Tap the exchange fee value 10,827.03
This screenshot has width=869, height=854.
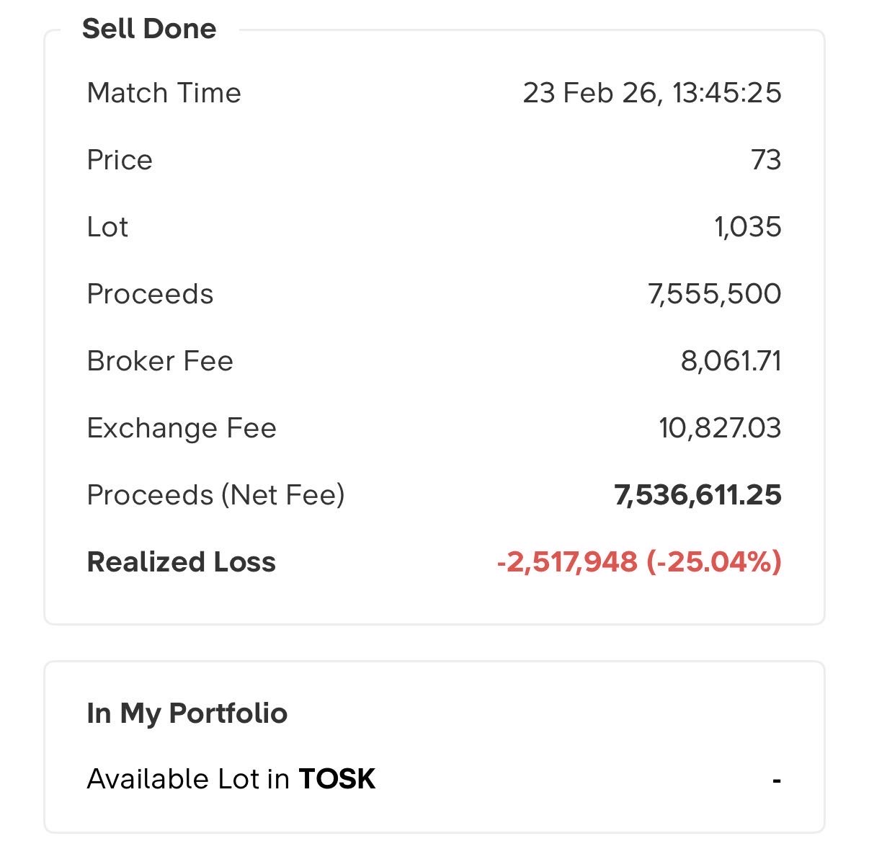coord(719,428)
